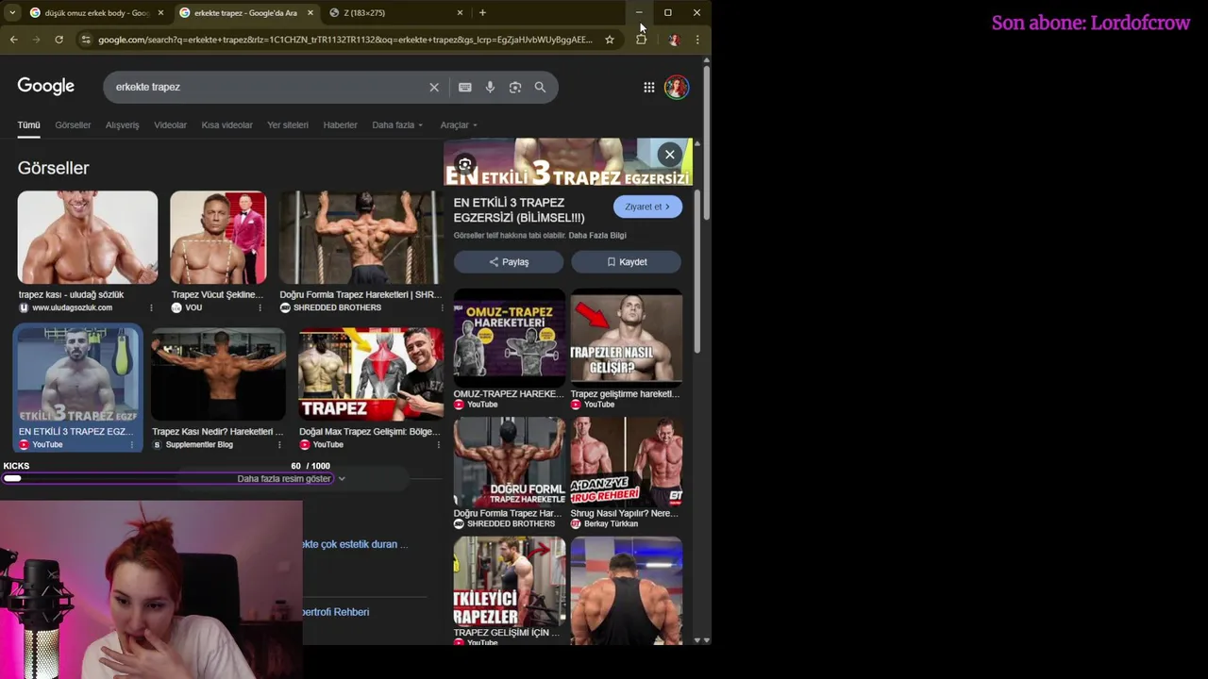Select the Videolar search tab
The width and height of the screenshot is (1208, 679).
point(170,124)
